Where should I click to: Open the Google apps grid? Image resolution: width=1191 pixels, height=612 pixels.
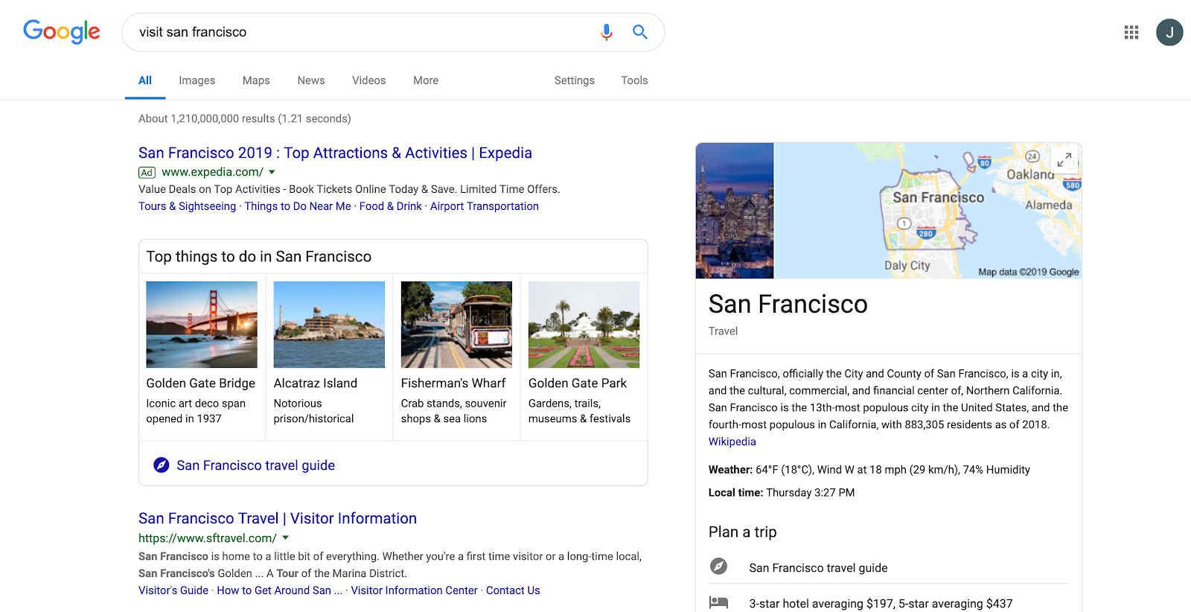(1131, 32)
